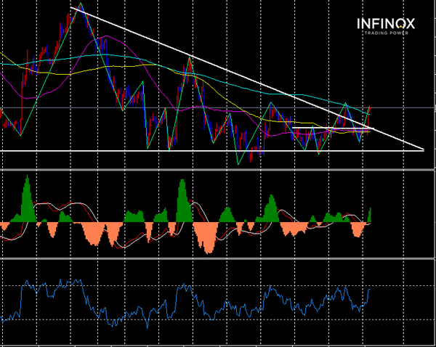The width and height of the screenshot is (436, 347).
Task: Click the INFINOX logo
Action: point(387,23)
